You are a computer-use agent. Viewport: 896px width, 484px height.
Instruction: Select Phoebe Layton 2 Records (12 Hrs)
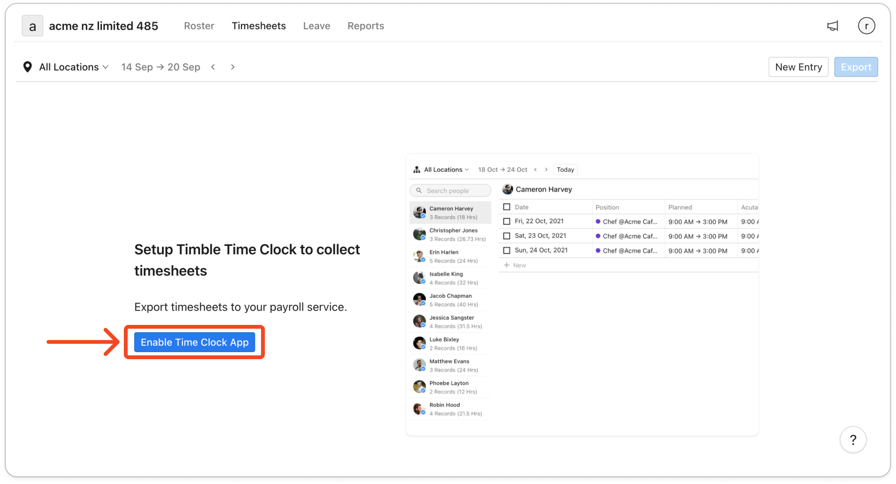click(x=450, y=387)
